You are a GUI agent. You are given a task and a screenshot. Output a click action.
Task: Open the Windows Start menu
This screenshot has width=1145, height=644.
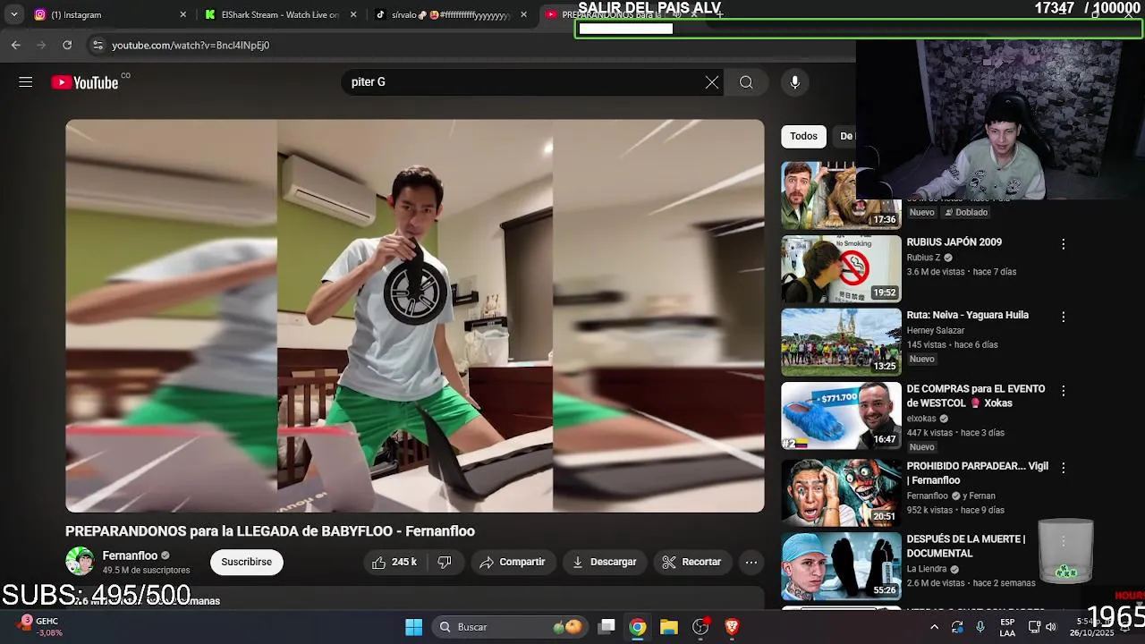coord(413,627)
